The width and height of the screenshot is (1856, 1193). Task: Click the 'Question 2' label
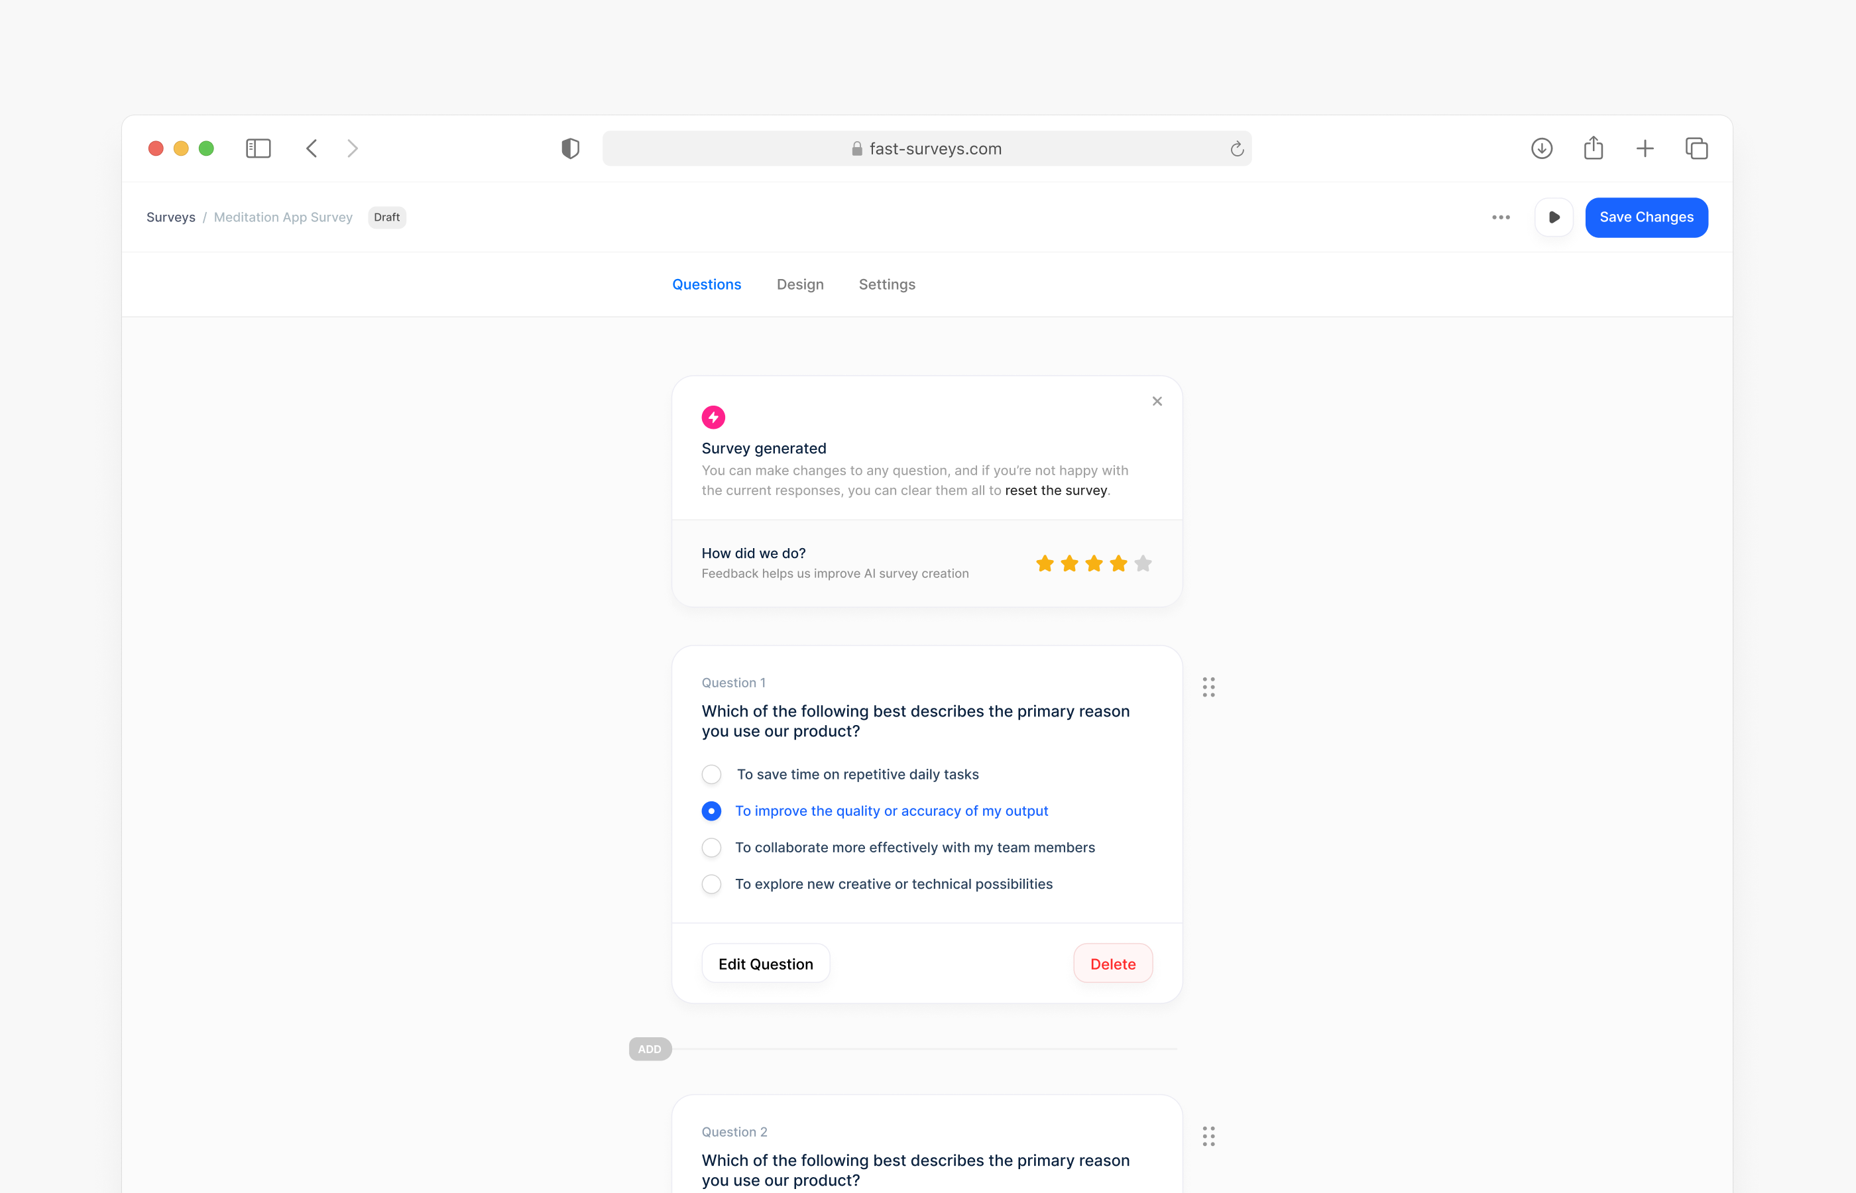(734, 1132)
